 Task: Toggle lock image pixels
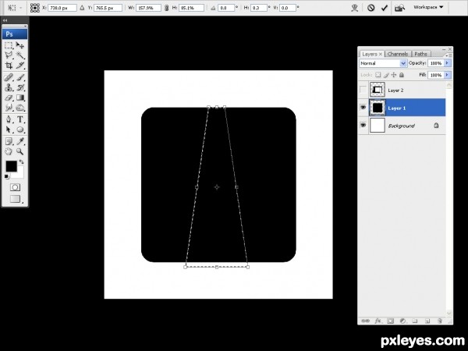tap(386, 75)
